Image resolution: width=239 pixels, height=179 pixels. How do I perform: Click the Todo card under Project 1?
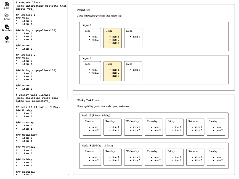pyautogui.click(x=92, y=38)
